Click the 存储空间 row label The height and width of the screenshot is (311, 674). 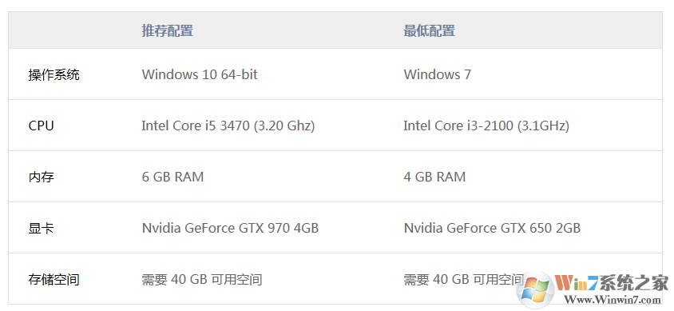tap(54, 280)
